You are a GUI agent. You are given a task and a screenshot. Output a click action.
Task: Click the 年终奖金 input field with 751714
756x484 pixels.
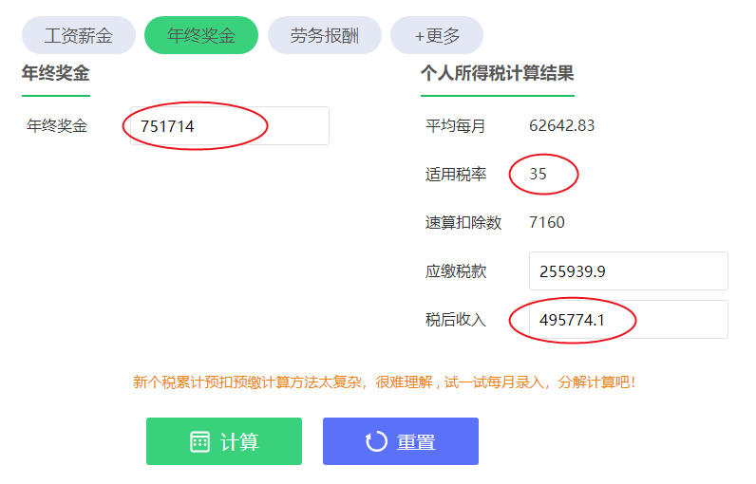[230, 125]
